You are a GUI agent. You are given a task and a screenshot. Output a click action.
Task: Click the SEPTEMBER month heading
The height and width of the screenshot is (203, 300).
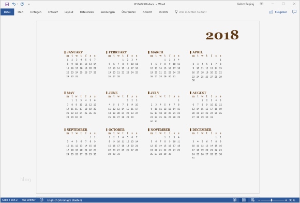coord(77,129)
